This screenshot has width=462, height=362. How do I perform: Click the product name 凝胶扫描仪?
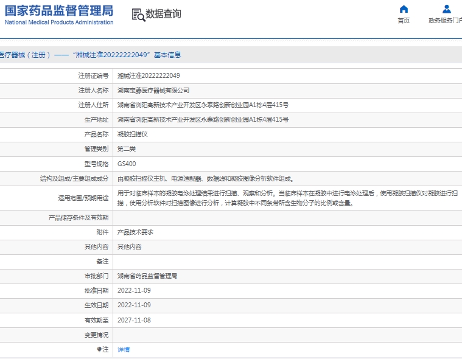point(132,134)
